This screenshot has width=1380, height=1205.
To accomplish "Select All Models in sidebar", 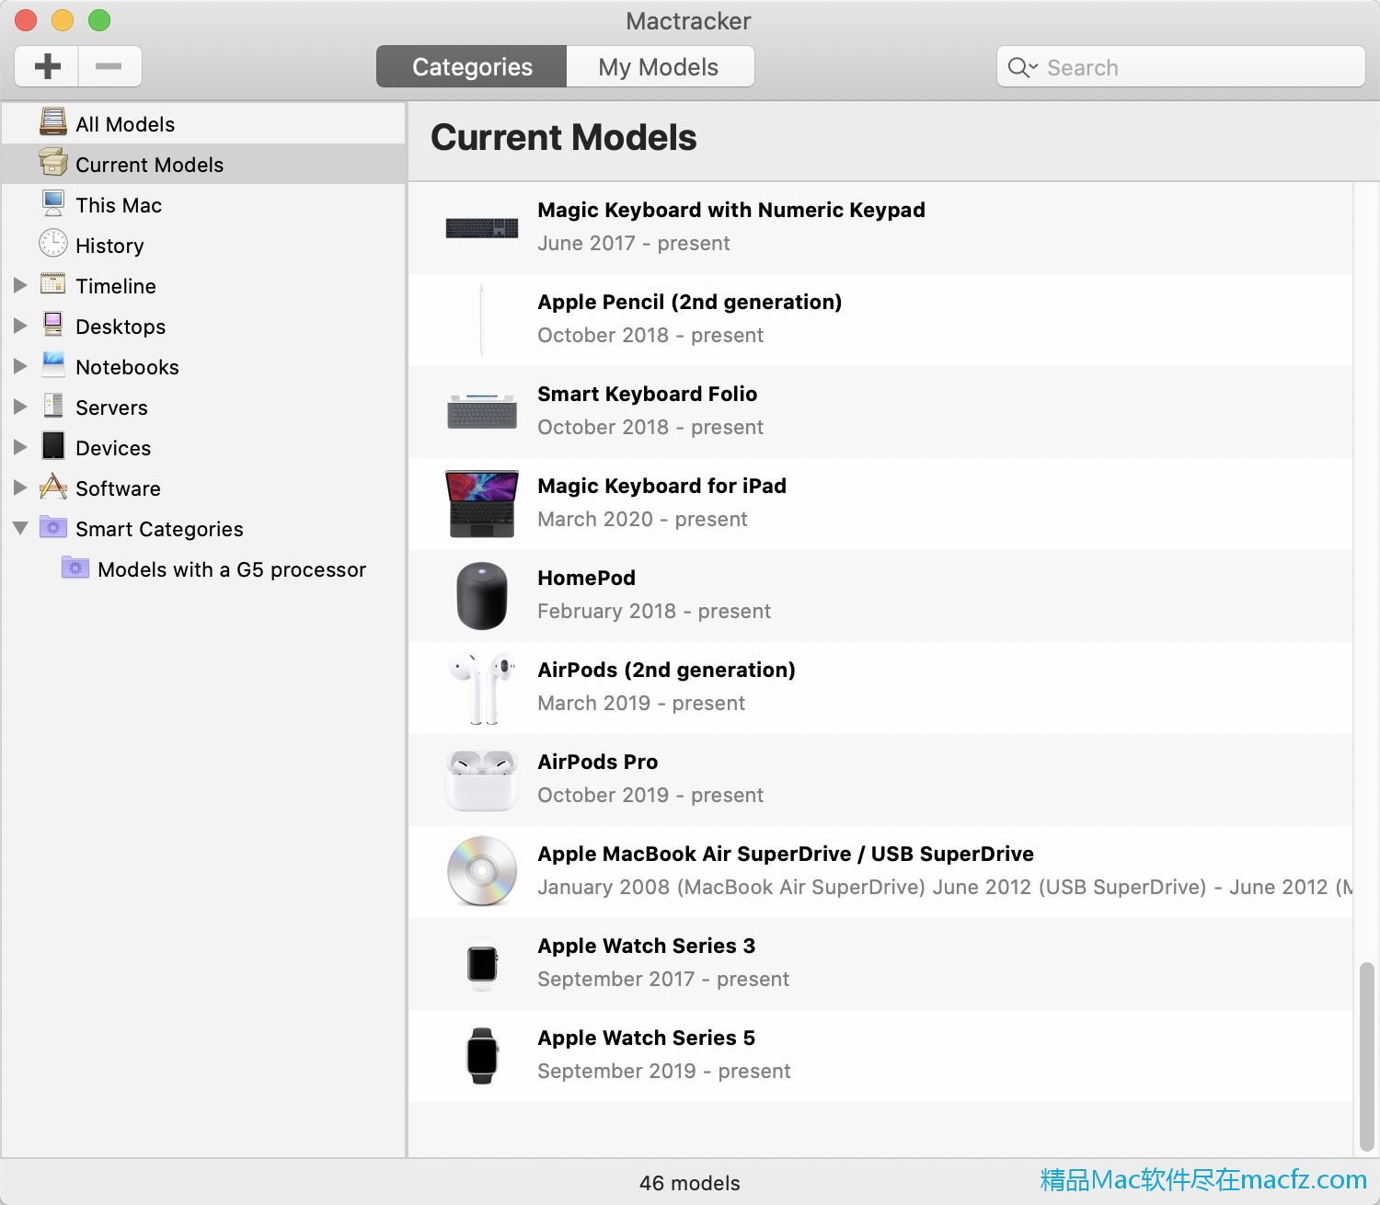I will pos(125,124).
